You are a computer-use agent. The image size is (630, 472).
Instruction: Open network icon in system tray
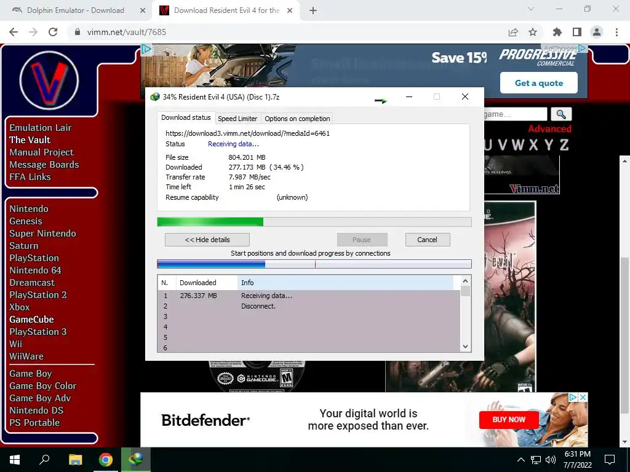tap(536, 460)
